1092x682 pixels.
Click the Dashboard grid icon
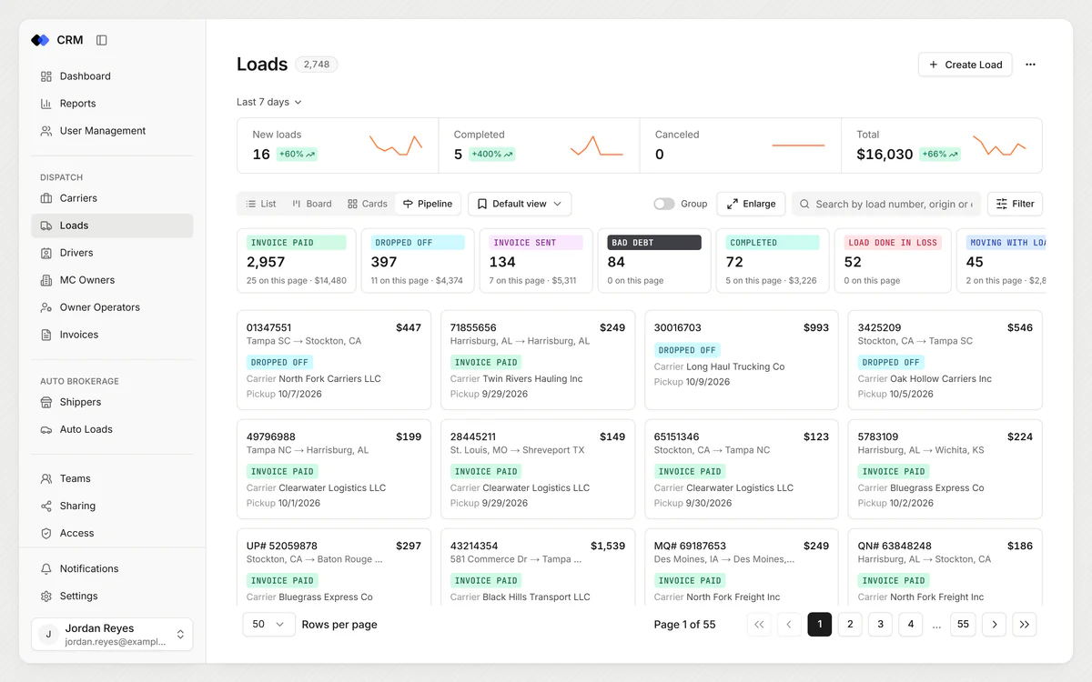(46, 76)
